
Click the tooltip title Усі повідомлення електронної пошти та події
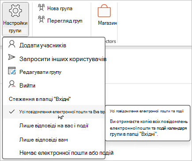[147, 111]
